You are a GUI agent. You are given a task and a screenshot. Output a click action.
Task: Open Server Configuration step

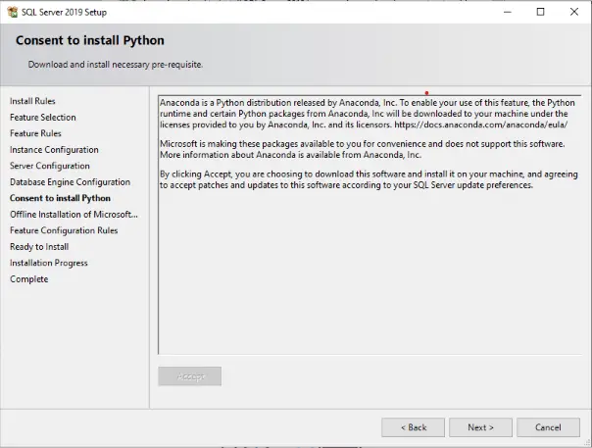pos(50,166)
